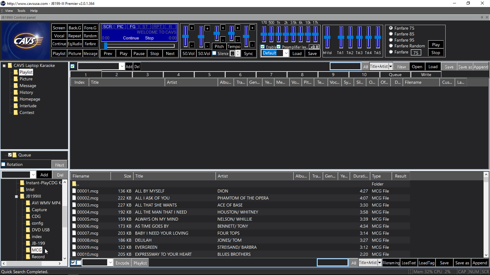Open the Tools menu

click(x=21, y=11)
